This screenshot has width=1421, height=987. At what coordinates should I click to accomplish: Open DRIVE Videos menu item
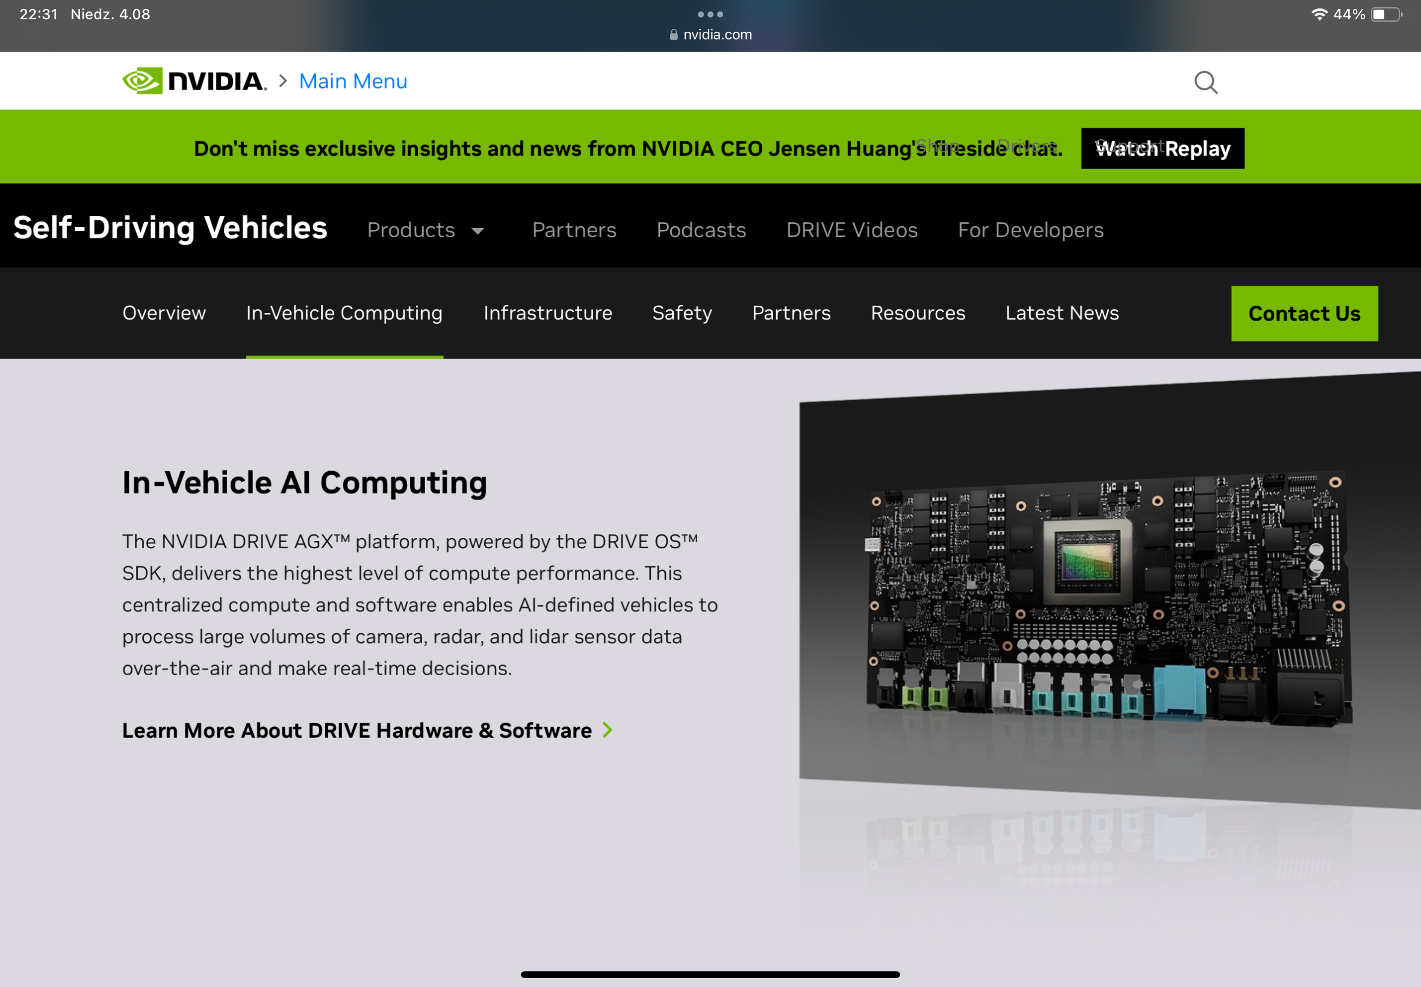(x=852, y=230)
